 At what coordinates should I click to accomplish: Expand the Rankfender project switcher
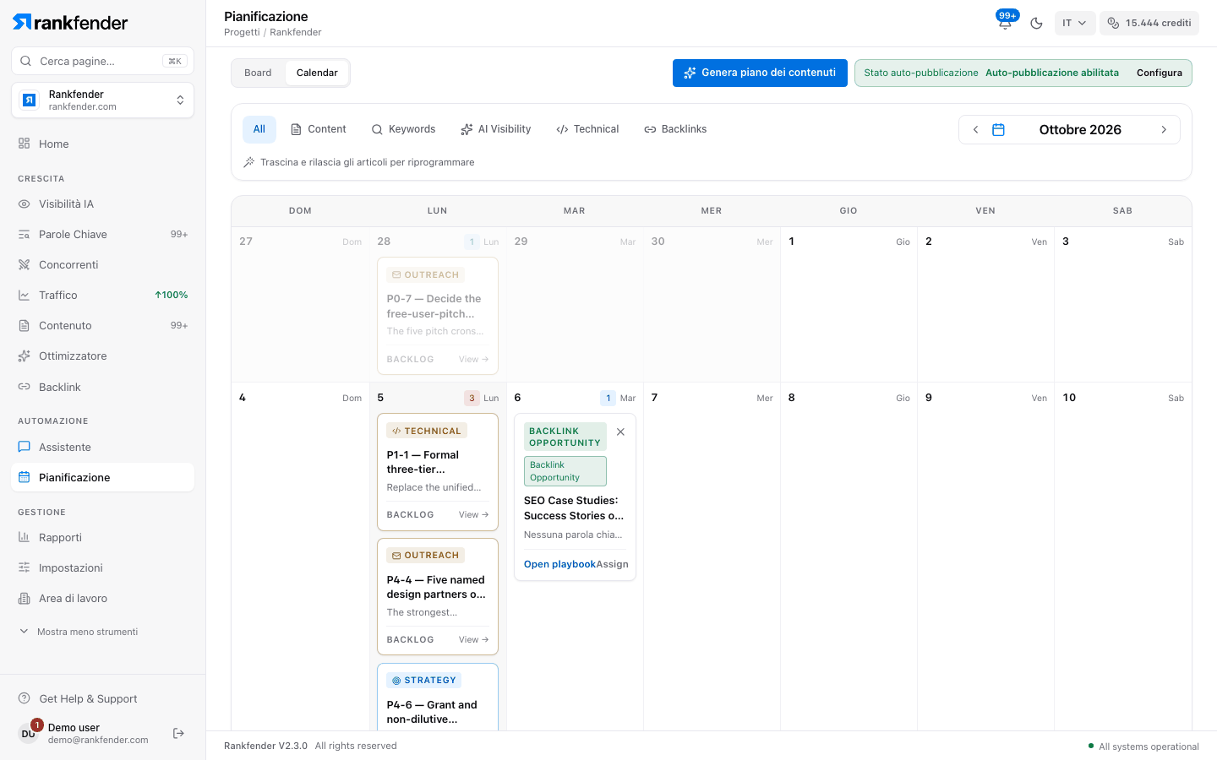102,100
